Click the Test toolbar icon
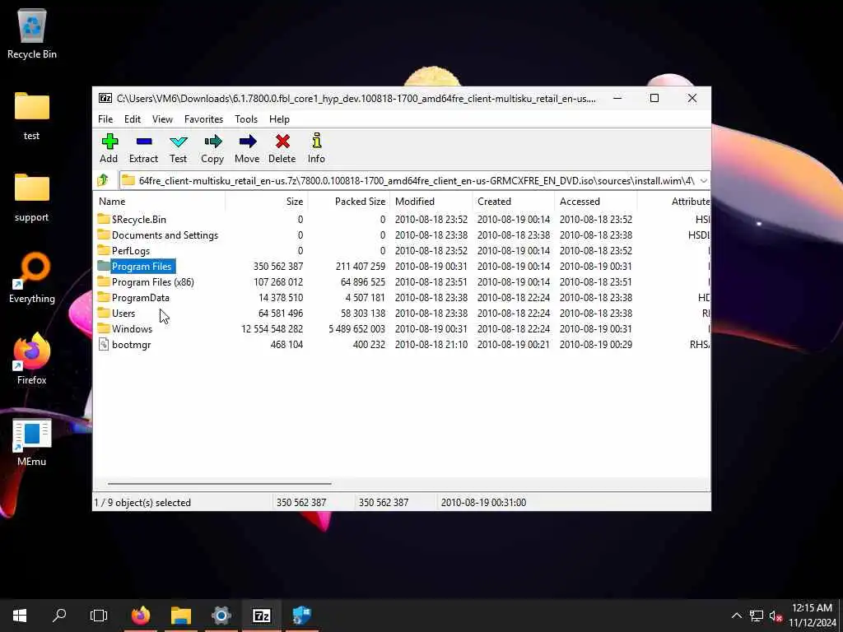The image size is (843, 632). coord(178,142)
